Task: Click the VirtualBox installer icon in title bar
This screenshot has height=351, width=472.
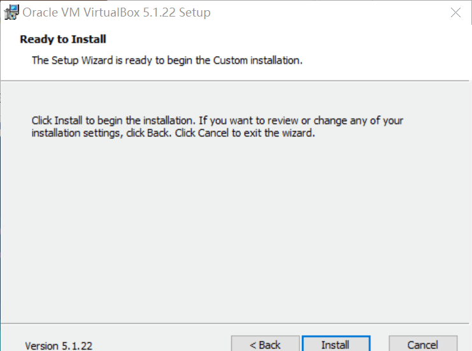Action: 11,12
